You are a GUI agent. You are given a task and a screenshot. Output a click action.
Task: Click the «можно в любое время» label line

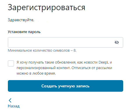(36, 73)
